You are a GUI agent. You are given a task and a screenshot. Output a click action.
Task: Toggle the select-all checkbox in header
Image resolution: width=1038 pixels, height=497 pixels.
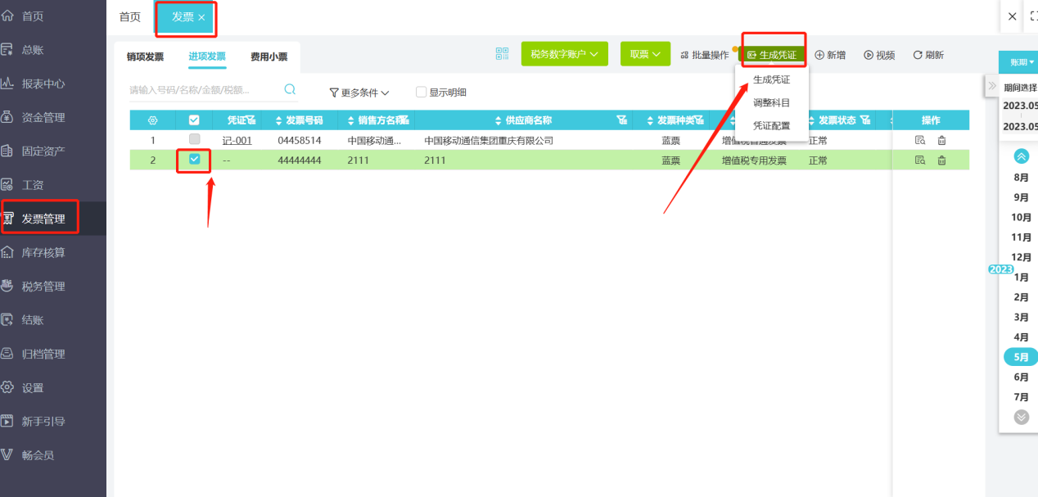pos(194,120)
